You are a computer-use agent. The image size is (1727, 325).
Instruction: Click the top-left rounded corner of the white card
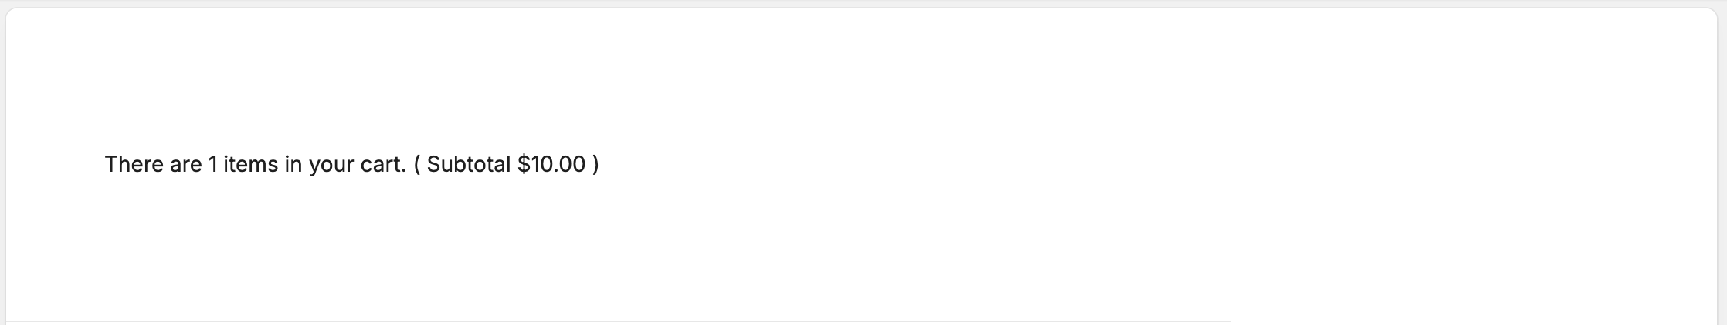[10, 12]
